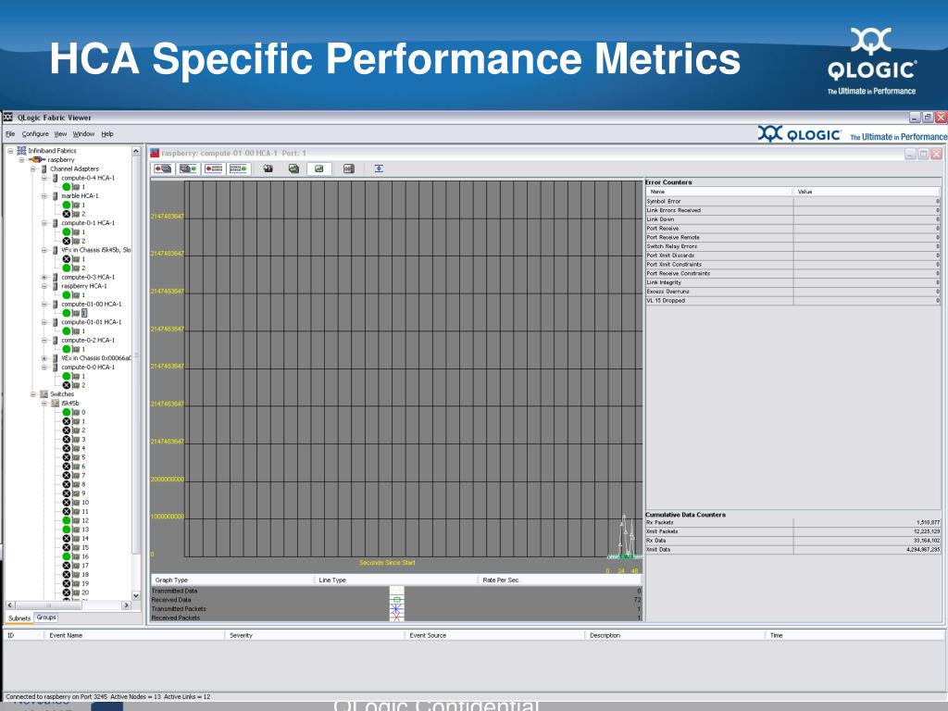This screenshot has height=711, width=948.
Task: Collapse the compute-0-4 HCA-1 node
Action: [x=44, y=178]
